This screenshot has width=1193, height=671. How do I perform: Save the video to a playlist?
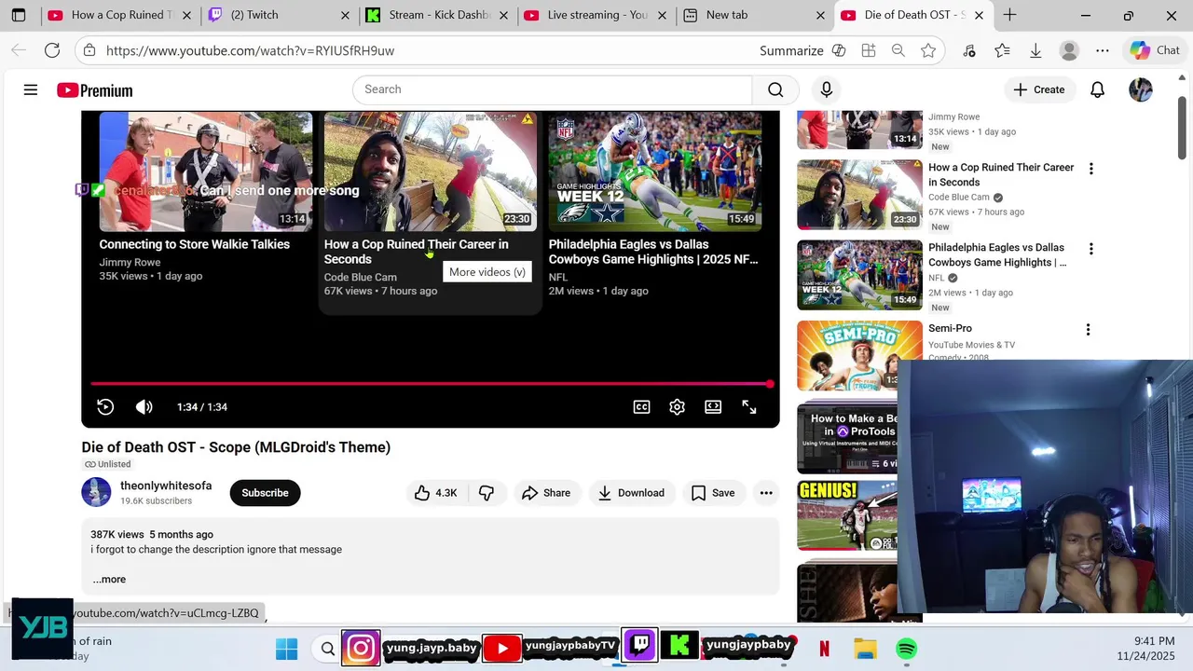pyautogui.click(x=714, y=493)
